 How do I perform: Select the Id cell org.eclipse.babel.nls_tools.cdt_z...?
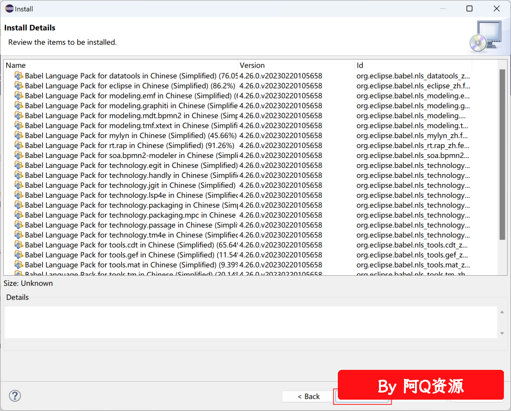pos(412,245)
